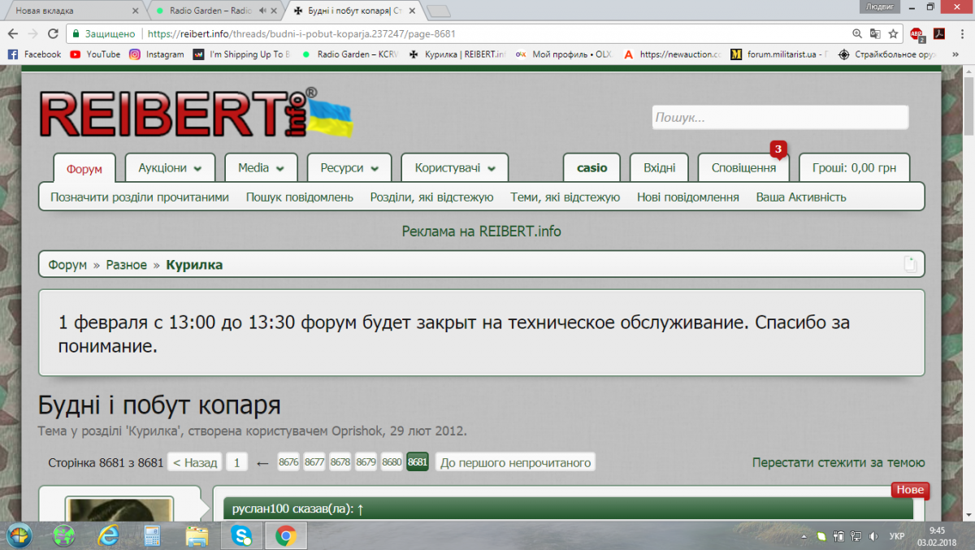Open the Adblock extension icon
Viewport: 975px width, 550px height.
[916, 34]
